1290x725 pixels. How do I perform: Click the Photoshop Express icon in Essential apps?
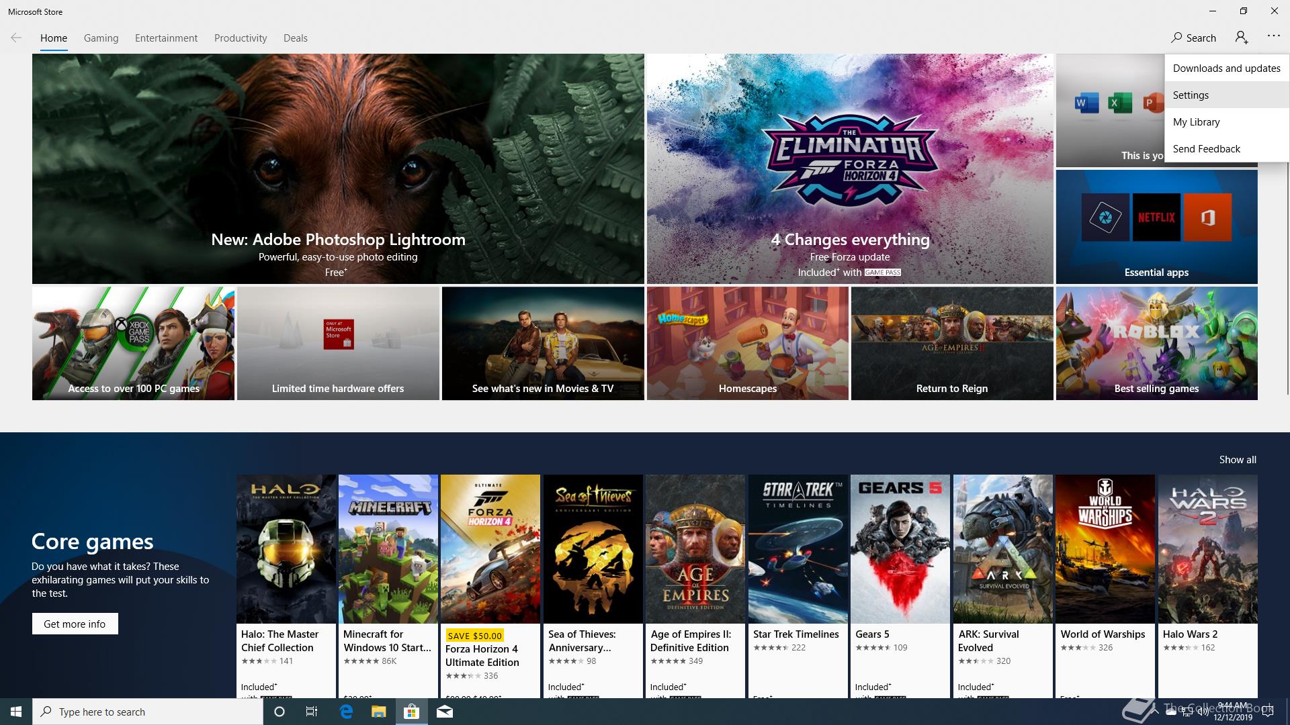tap(1105, 217)
